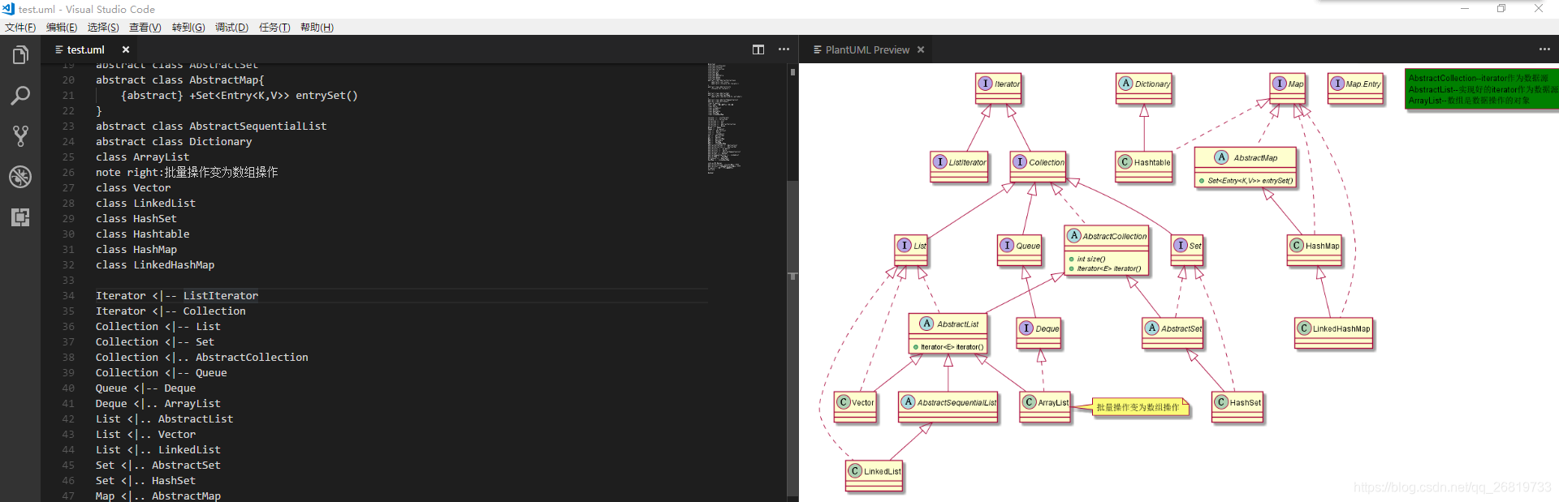Screen dimensions: 1559x502
Task: Switch to the test.uml tab
Action: pyautogui.click(x=85, y=49)
